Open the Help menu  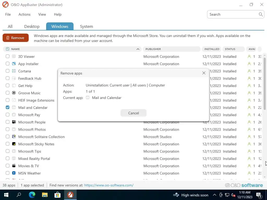(58, 15)
